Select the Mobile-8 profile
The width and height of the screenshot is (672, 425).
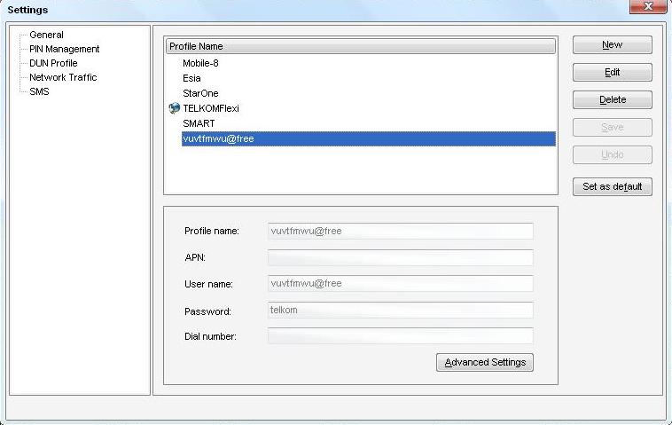[200, 63]
